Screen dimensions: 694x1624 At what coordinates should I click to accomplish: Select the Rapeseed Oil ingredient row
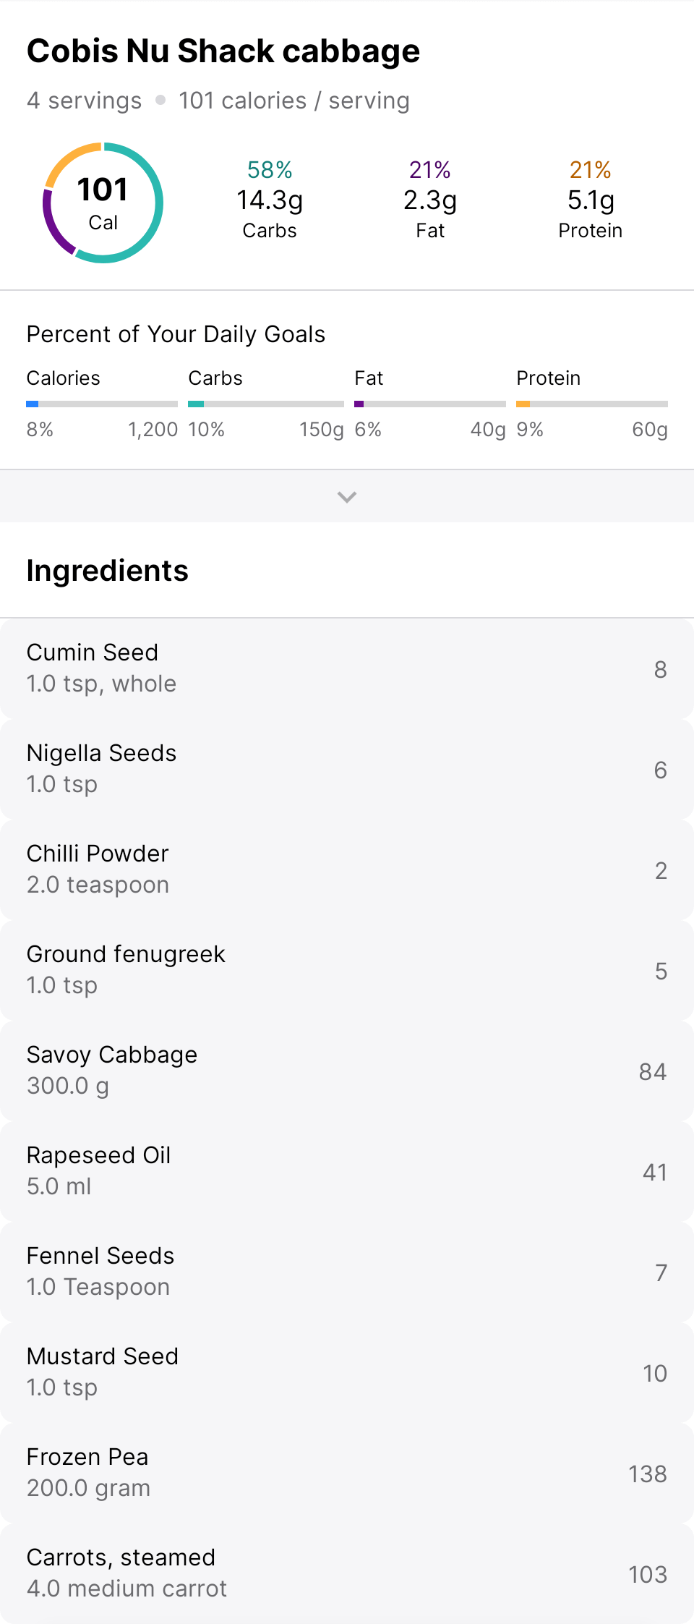point(347,1171)
